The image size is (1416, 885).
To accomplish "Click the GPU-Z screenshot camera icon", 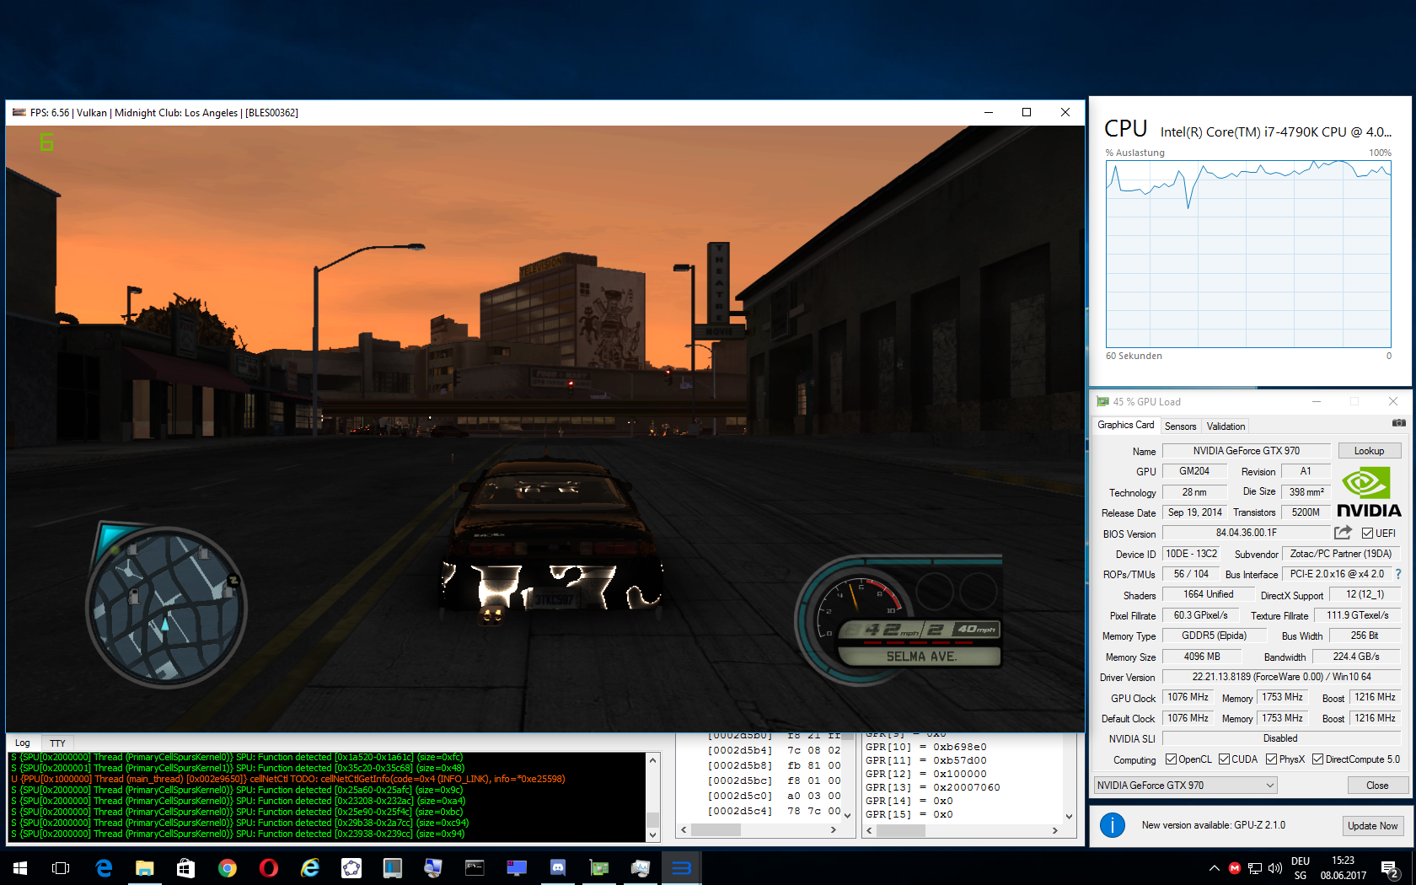I will (1398, 423).
